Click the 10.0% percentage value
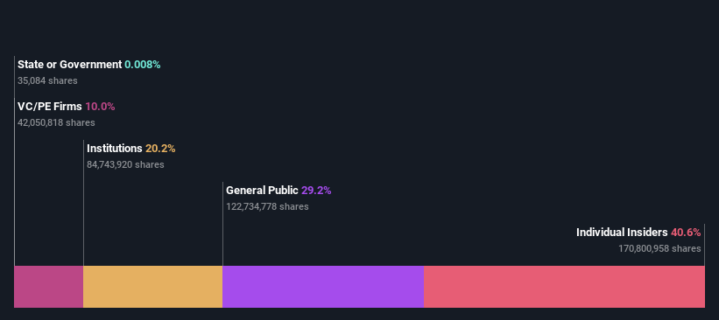Viewport: 719px width, 320px height. point(100,107)
